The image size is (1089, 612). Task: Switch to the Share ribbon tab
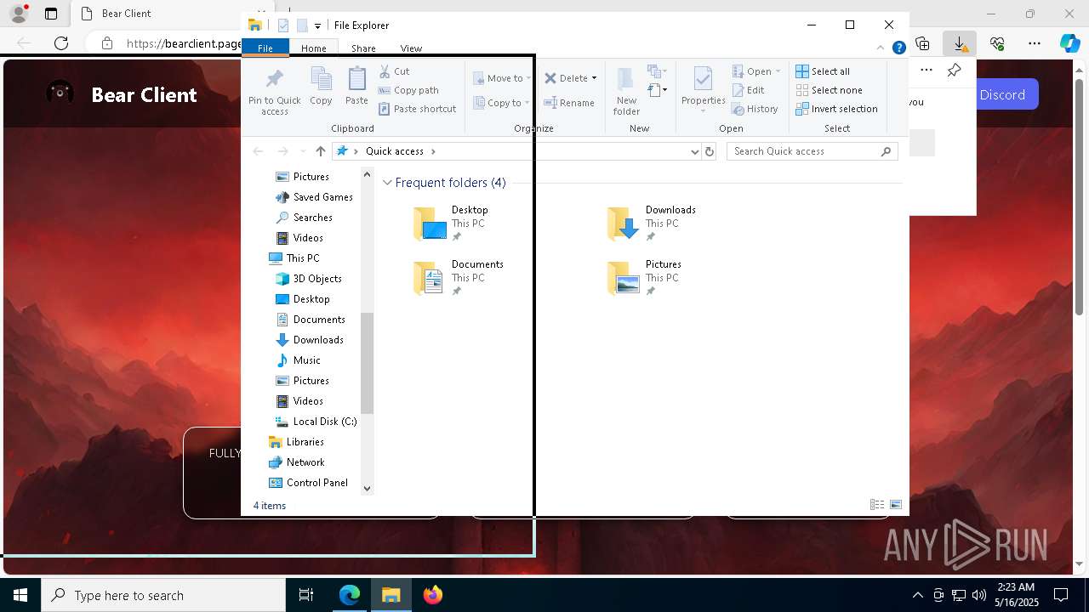coord(363,48)
